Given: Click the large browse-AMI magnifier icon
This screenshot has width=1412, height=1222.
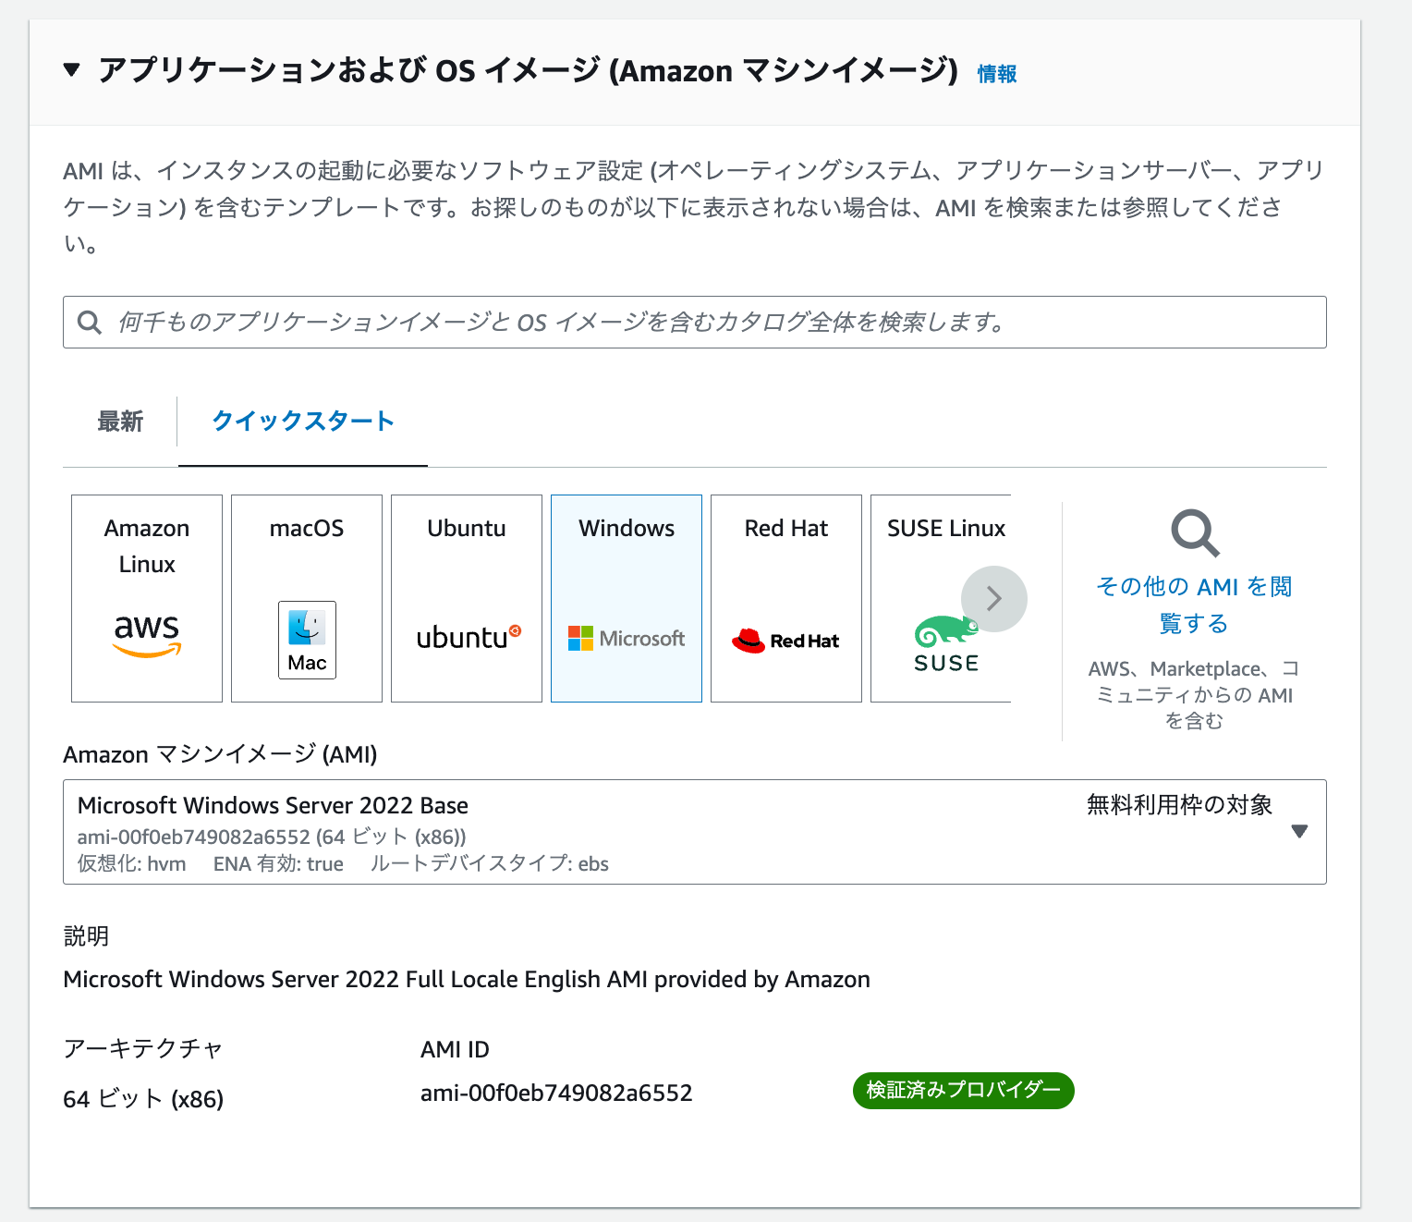Looking at the screenshot, I should click(x=1195, y=533).
